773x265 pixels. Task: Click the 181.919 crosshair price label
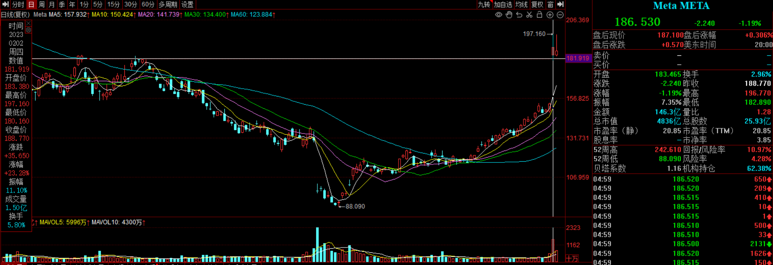click(578, 58)
